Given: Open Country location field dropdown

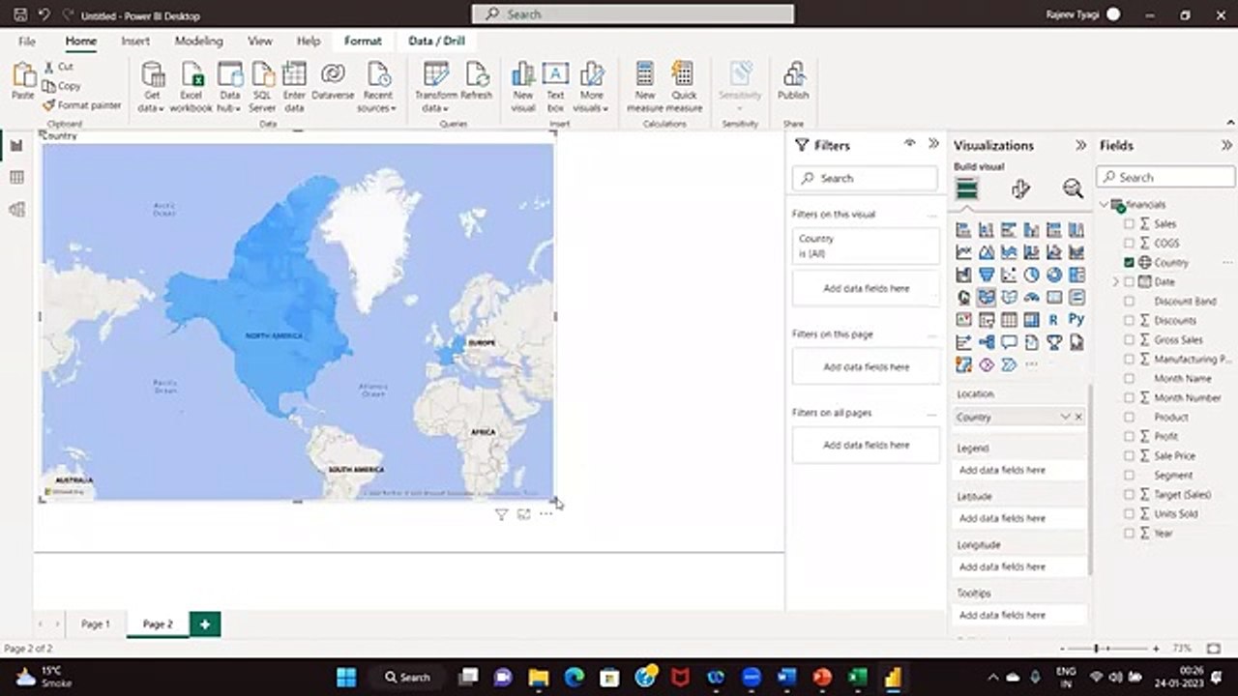Looking at the screenshot, I should coord(1065,417).
